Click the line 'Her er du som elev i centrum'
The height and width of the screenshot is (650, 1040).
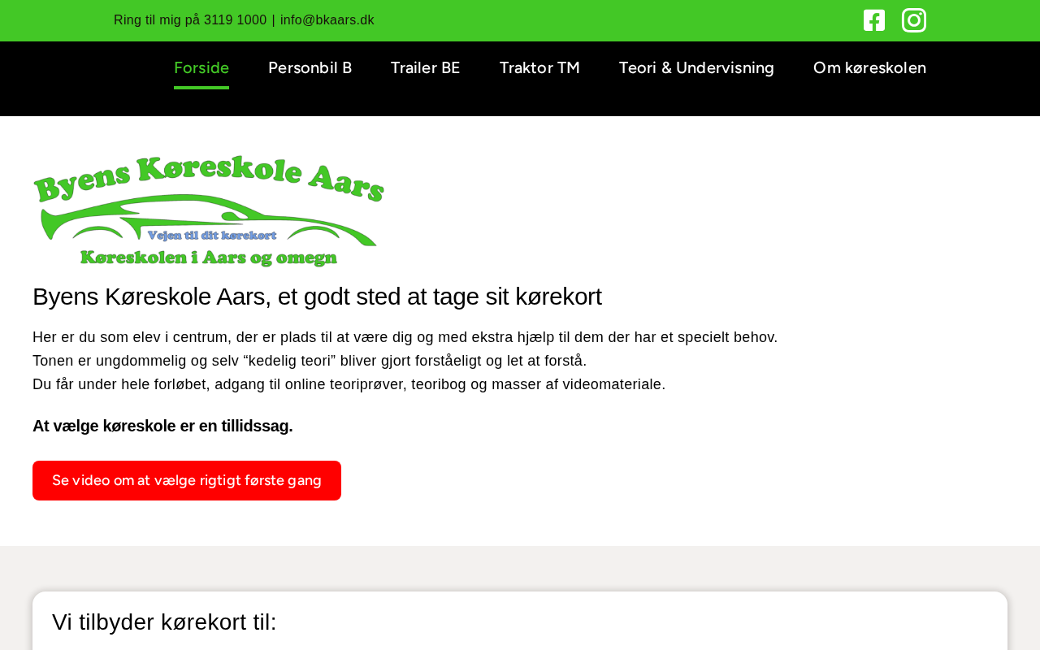pyautogui.click(x=405, y=337)
